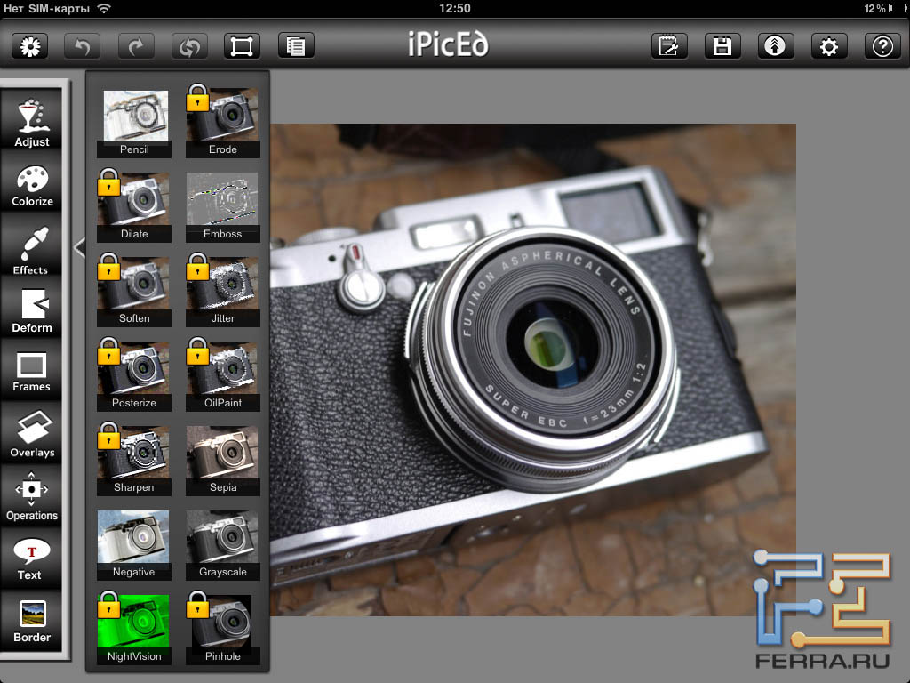Apply the Emboss effect
This screenshot has width=910, height=683.
coord(223,206)
